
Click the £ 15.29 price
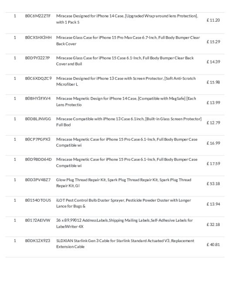tap(213, 42)
